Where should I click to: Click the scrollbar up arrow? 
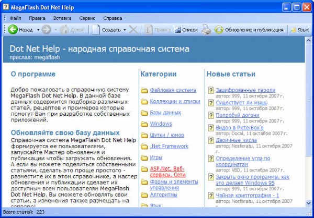pyautogui.click(x=309, y=41)
